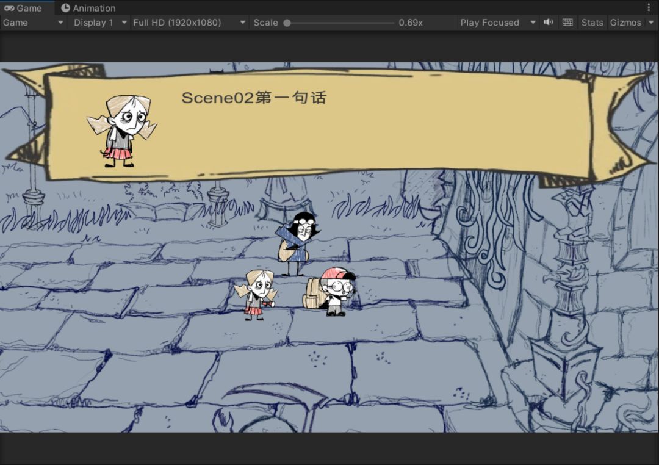This screenshot has height=465, width=659.
Task: Open the Display 1 dropdown
Action: pos(100,23)
